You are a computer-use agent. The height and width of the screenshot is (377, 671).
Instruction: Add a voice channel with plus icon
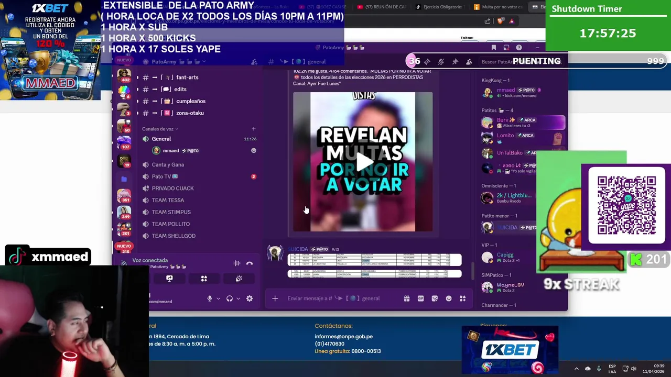[254, 129]
